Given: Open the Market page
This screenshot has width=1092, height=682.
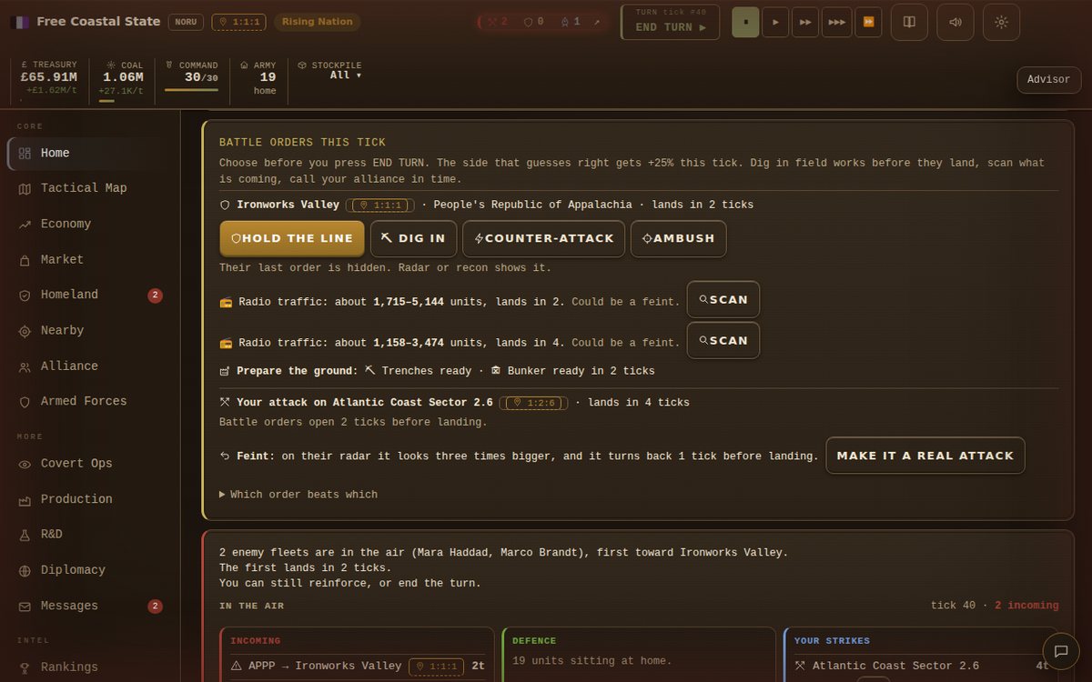Looking at the screenshot, I should click(90, 259).
